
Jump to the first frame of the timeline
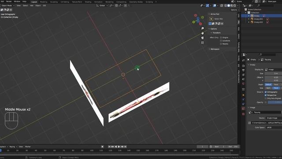109,147
